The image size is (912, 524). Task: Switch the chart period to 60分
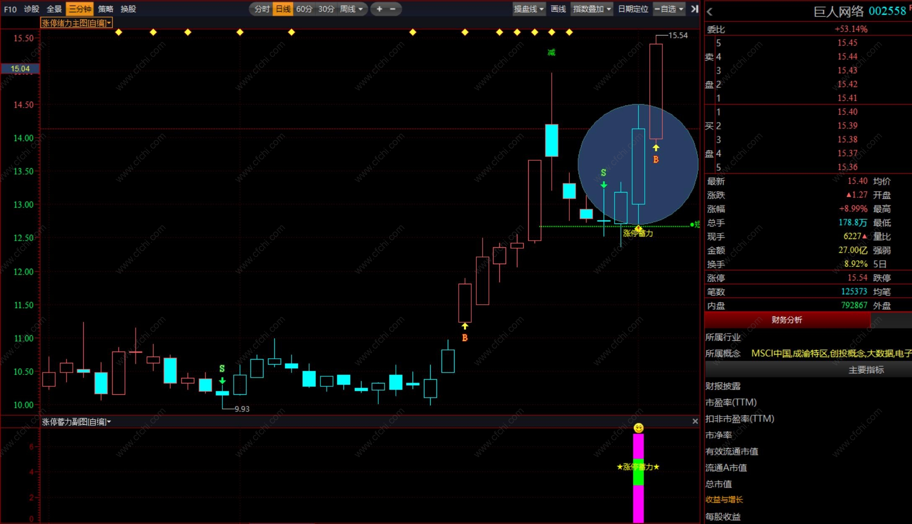click(x=304, y=9)
